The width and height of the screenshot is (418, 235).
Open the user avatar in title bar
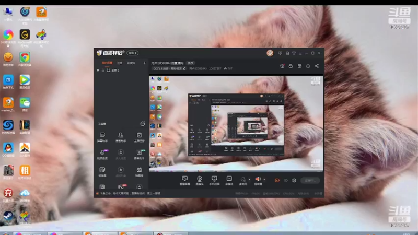tap(270, 53)
